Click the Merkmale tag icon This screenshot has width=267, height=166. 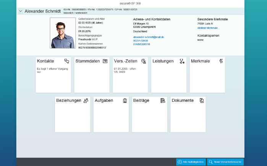[221, 61]
